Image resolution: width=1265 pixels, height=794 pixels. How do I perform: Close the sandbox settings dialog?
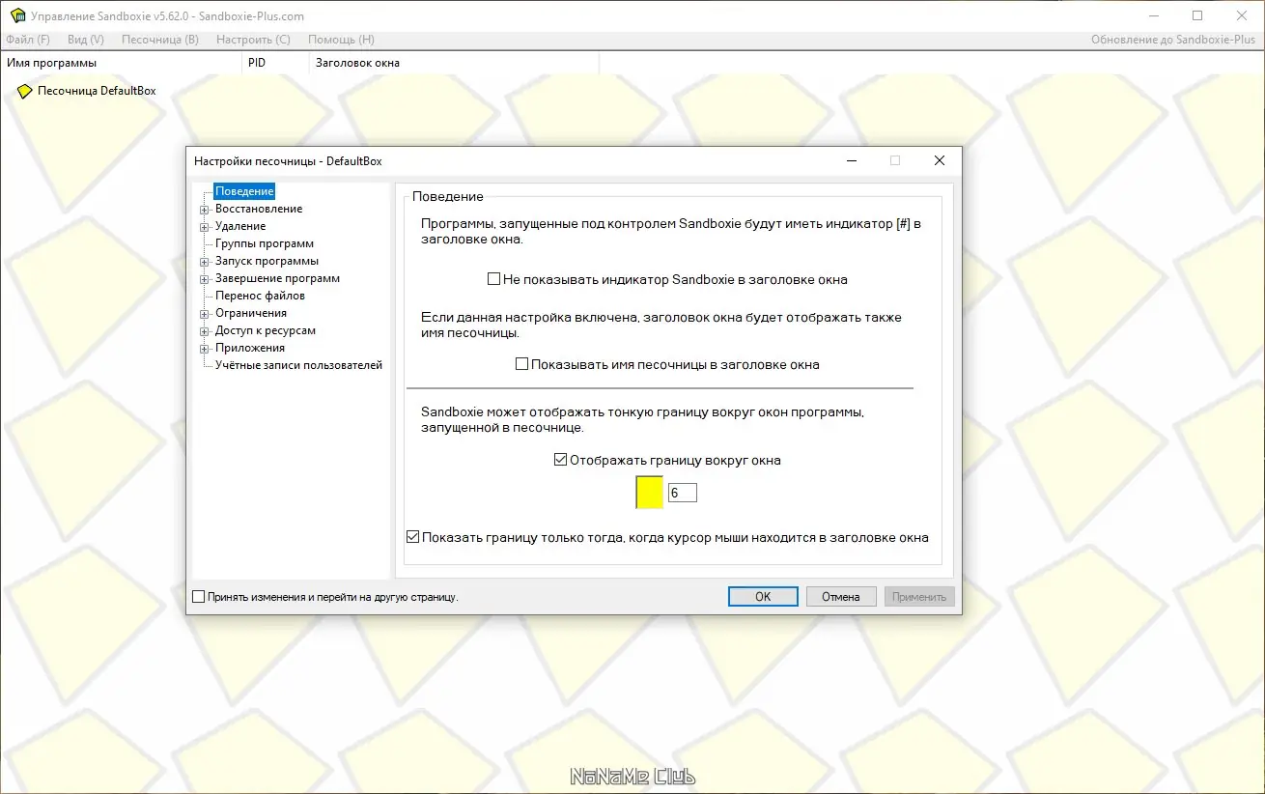point(940,161)
